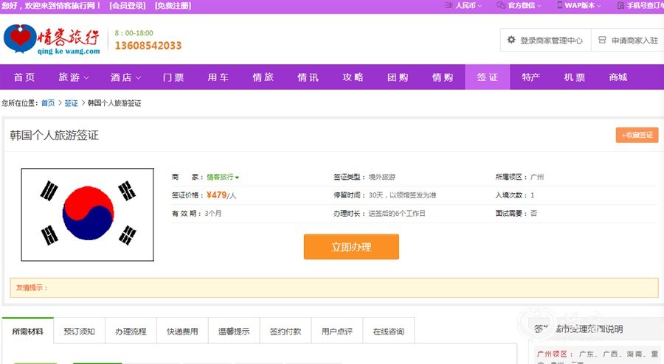The height and width of the screenshot is (364, 664).
Task: Click the 停留时间 30天 value
Action: click(402, 195)
